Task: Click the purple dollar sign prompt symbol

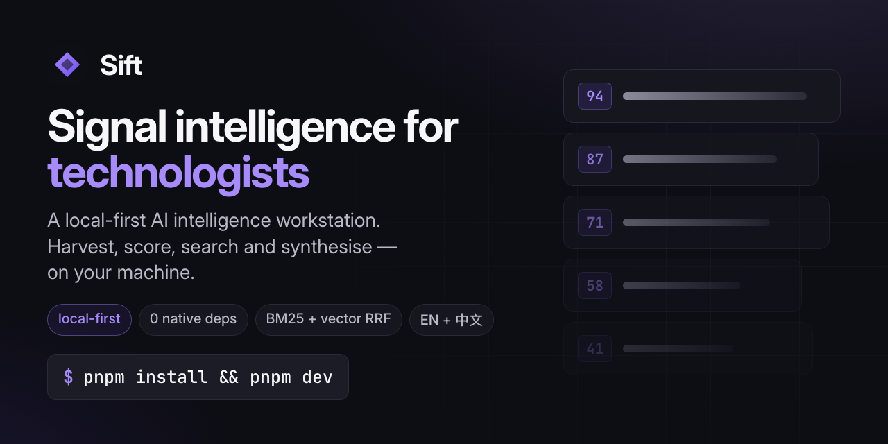Action: 68,377
